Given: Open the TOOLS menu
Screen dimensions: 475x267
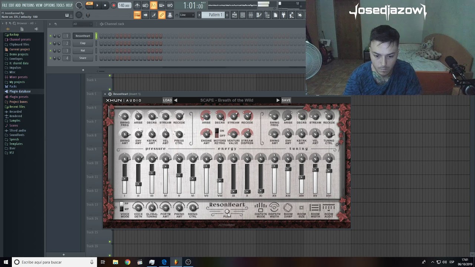Looking at the screenshot, I should point(60,5).
